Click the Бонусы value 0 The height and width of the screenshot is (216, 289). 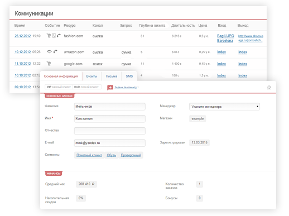click(x=200, y=198)
